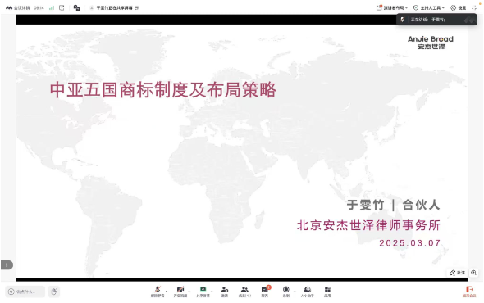Open the share screen option
The width and height of the screenshot is (484, 303).
click(x=203, y=292)
